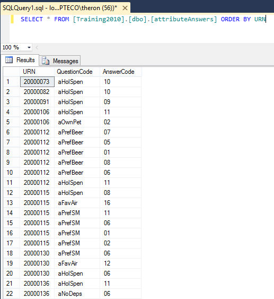
Task: Select aOwnPet cell in row 5
Action: click(77, 122)
